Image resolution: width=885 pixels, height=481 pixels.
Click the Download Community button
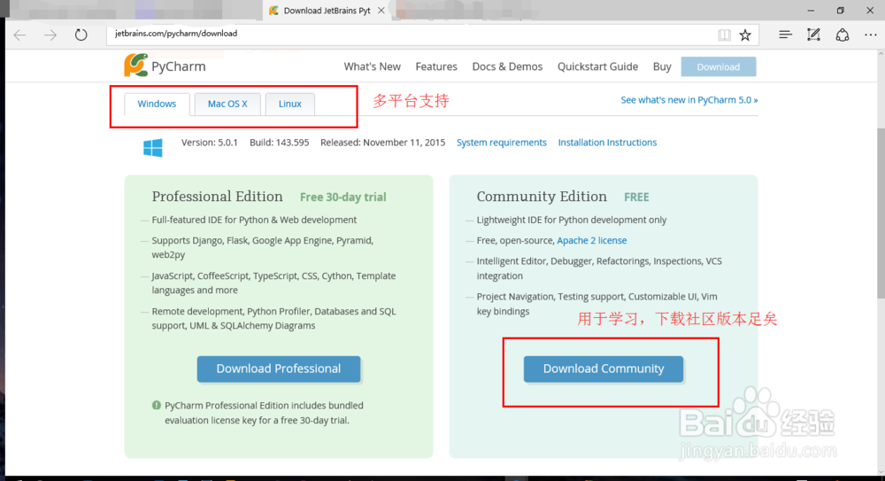pyautogui.click(x=604, y=369)
